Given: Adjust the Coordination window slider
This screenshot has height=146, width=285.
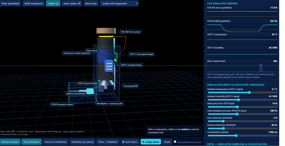Looking at the screenshot, I should pyautogui.click(x=243, y=135).
